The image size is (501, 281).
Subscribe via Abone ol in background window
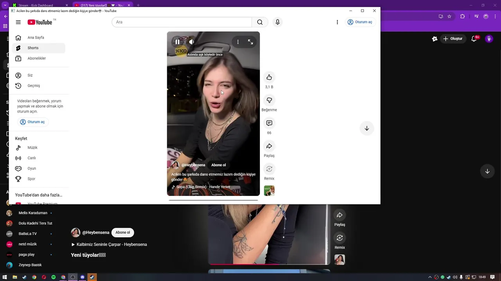[123, 233]
